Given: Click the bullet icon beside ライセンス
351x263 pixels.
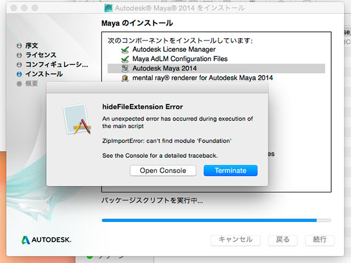Looking at the screenshot, I should click(x=19, y=55).
